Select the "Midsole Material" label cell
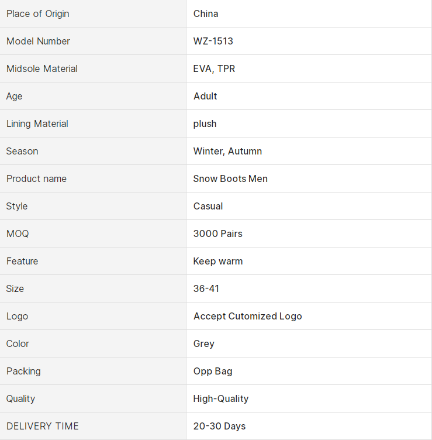The height and width of the screenshot is (440, 432). (x=42, y=68)
